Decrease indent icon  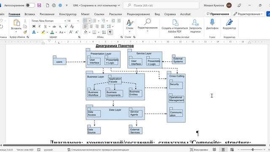pos(113,21)
